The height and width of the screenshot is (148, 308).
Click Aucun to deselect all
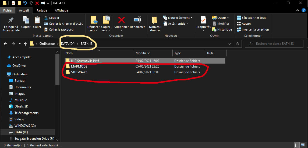tap(244, 24)
